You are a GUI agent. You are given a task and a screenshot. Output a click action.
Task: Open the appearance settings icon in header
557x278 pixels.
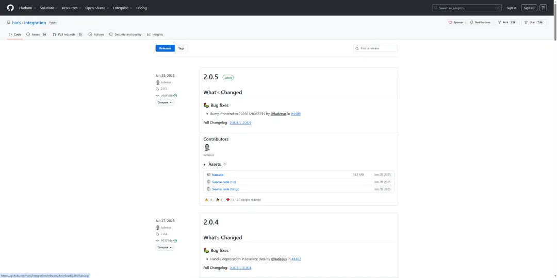[x=543, y=8]
